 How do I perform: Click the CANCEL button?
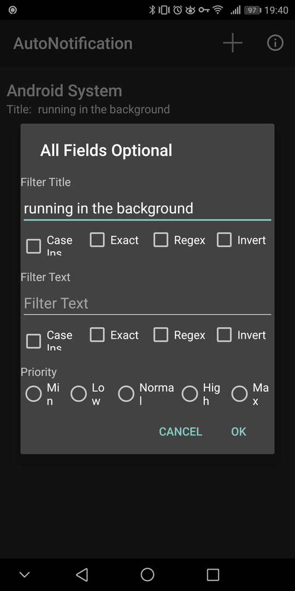[181, 432]
